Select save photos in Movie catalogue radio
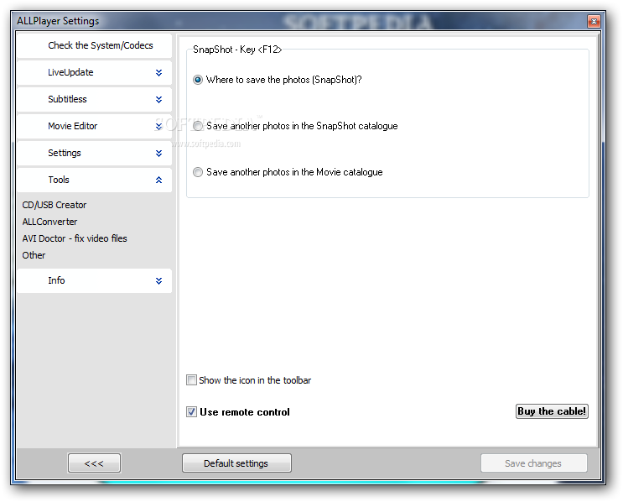Screen dimensions: 623x502 [x=198, y=172]
